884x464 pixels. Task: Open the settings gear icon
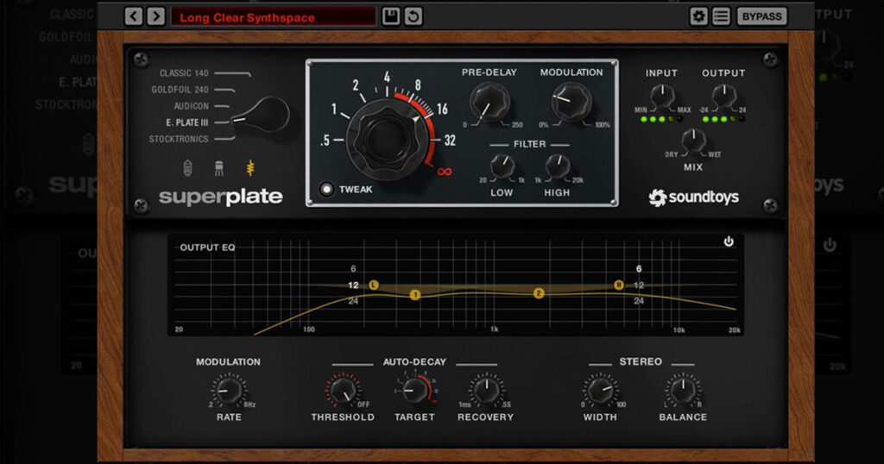698,16
